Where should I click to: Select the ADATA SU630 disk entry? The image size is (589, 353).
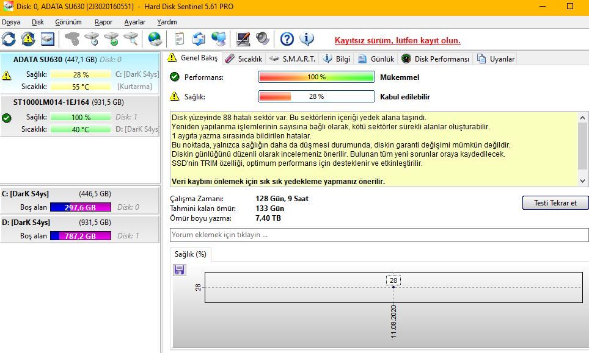point(80,73)
